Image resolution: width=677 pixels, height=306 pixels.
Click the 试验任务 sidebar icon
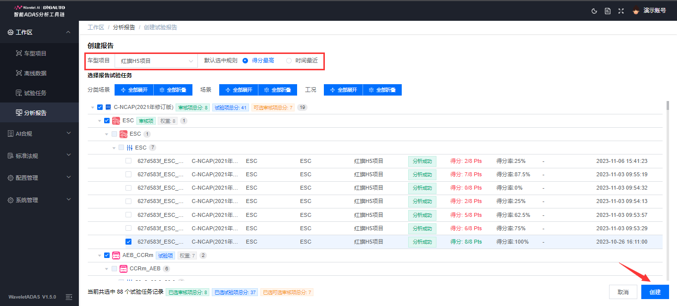(19, 93)
